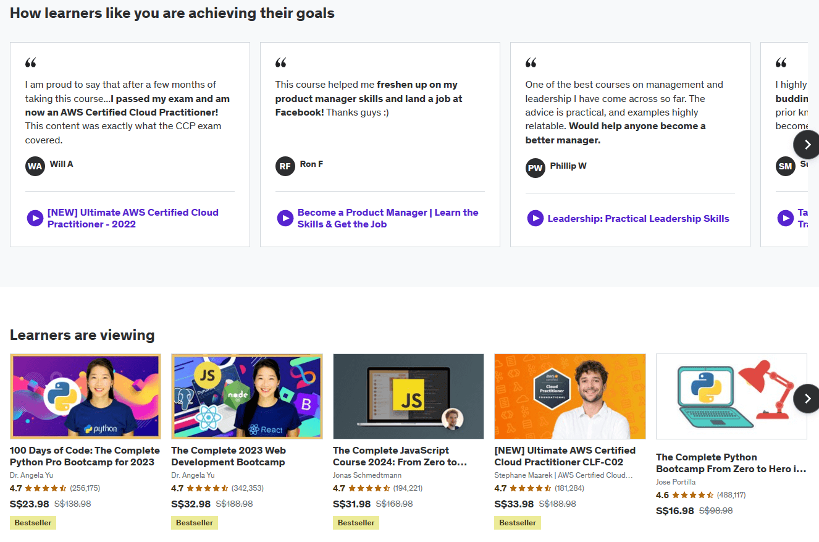Screen dimensions: 819x542
Task: Click the Bestseller badge under the JavaScript Course
Action: [356, 523]
